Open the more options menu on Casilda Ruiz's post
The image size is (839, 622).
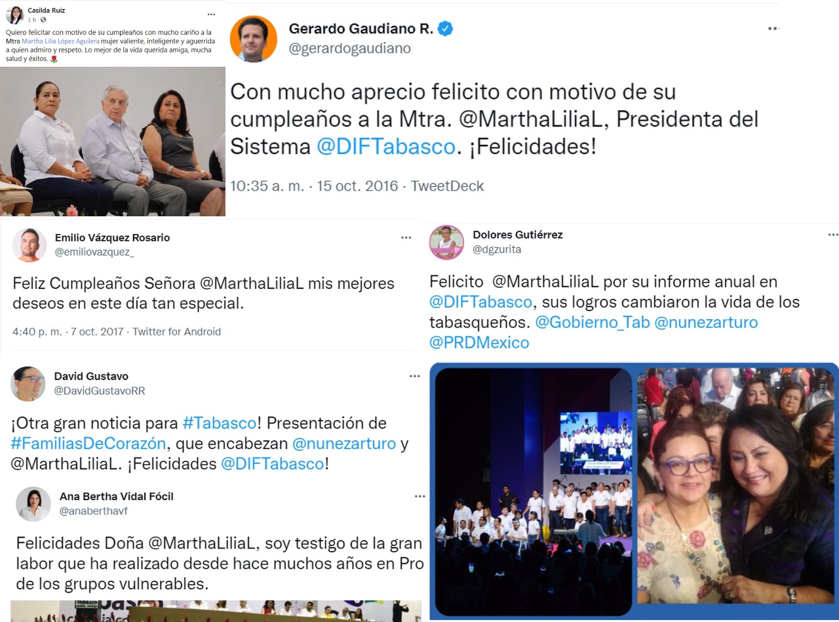(x=210, y=14)
